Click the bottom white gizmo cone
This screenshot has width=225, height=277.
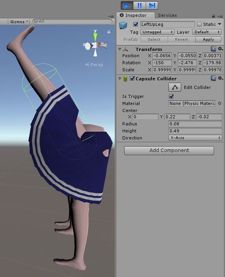(x=95, y=53)
